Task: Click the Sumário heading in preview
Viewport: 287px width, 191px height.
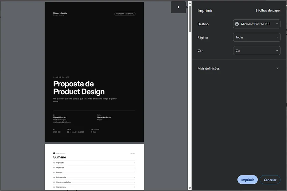Action: [60, 157]
